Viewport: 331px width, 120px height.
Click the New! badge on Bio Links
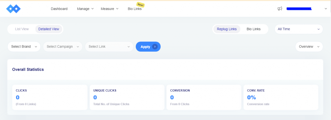pyautogui.click(x=140, y=5)
